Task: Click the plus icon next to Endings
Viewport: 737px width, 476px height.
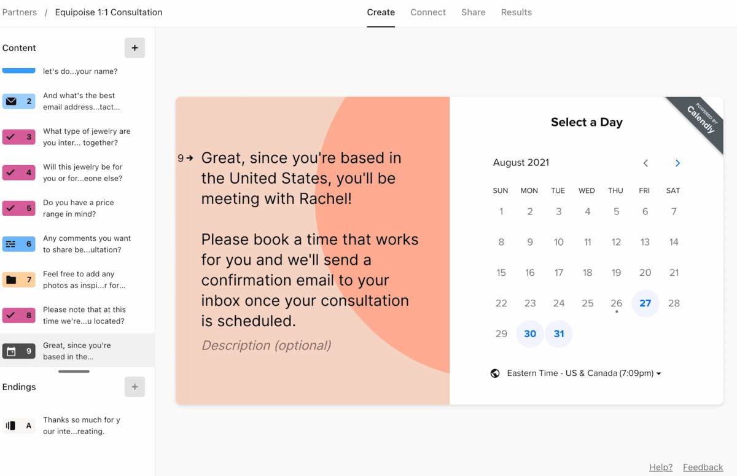Action: (x=135, y=386)
